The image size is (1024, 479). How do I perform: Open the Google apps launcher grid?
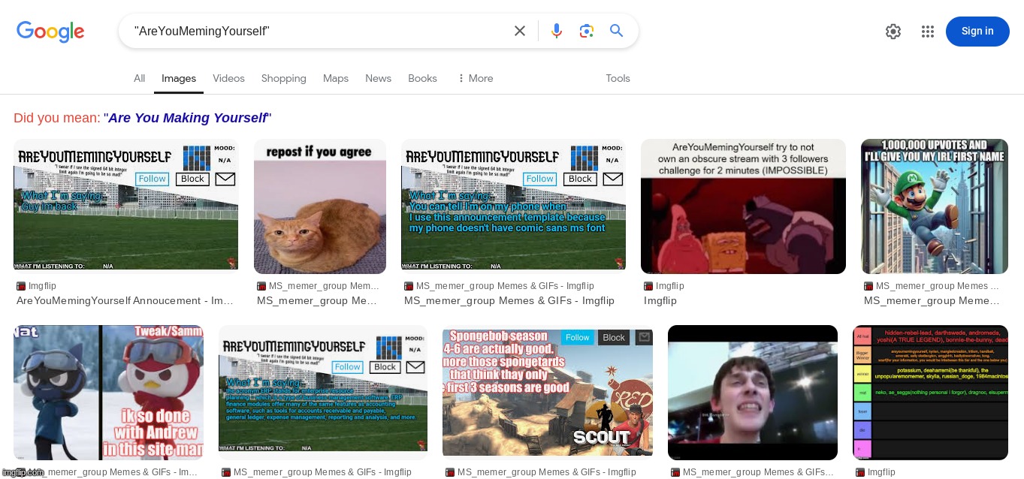[928, 32]
